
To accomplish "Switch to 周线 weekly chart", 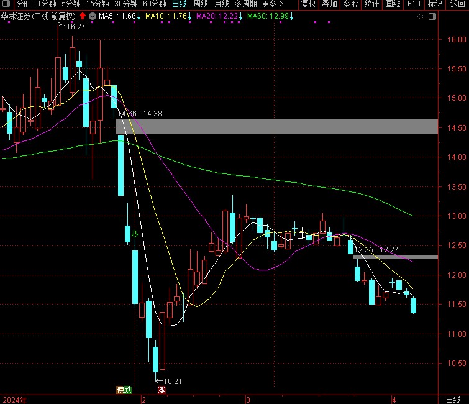I will coord(201,4).
